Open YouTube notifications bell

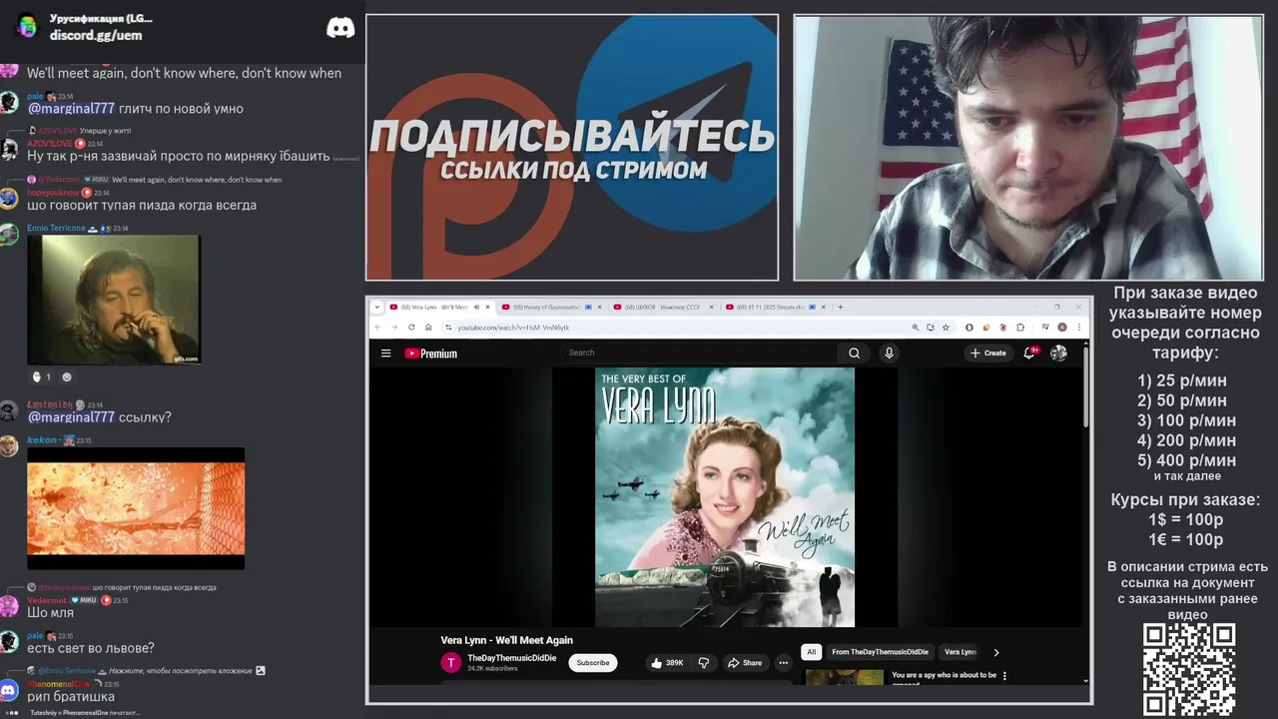pyautogui.click(x=1029, y=353)
